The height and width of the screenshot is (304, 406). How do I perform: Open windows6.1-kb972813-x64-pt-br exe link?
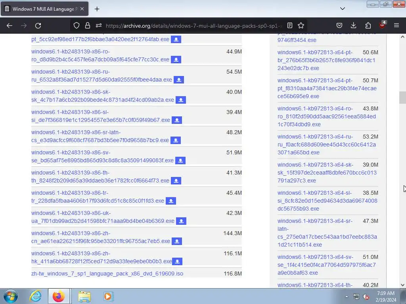[x=326, y=60]
